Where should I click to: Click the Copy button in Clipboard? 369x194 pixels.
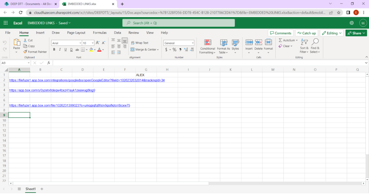pyautogui.click(x=29, y=46)
